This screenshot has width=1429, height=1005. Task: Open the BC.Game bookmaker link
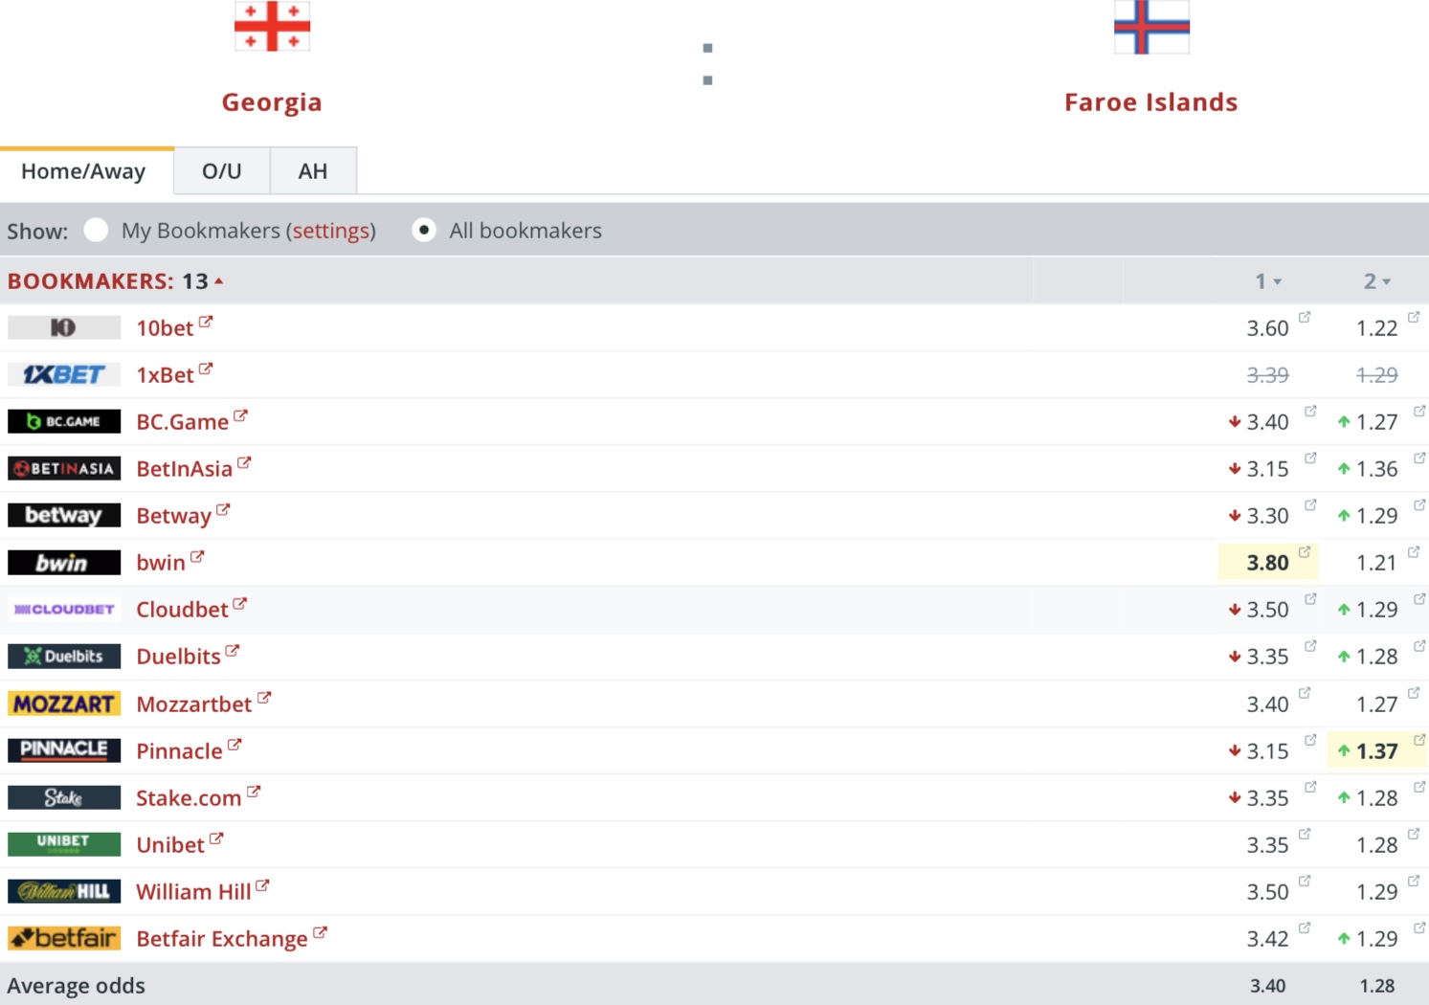coord(182,422)
